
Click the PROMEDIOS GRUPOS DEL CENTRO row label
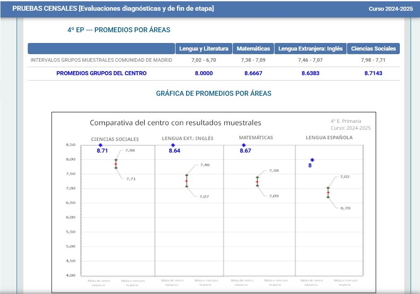pos(101,73)
